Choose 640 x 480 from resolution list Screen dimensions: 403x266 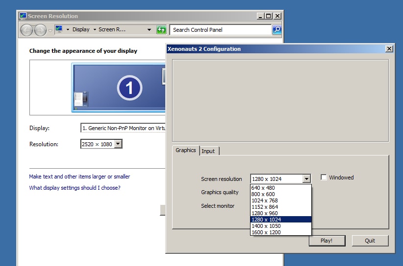280,188
